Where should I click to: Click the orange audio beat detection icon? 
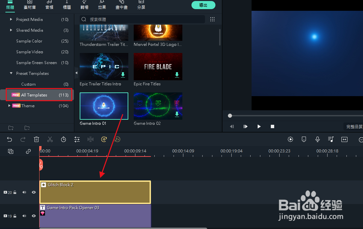104,139
